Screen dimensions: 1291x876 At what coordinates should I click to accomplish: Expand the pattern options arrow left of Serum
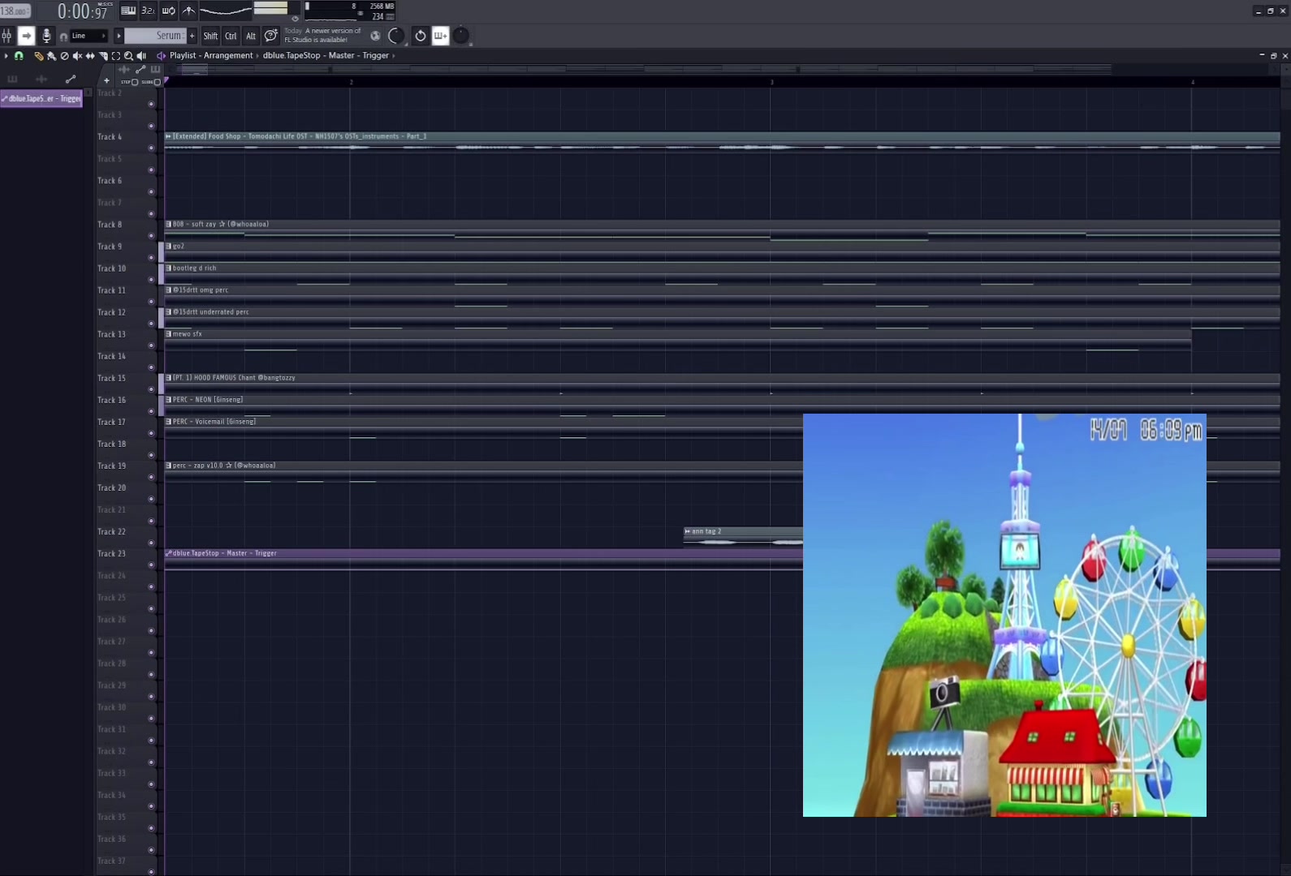[119, 36]
